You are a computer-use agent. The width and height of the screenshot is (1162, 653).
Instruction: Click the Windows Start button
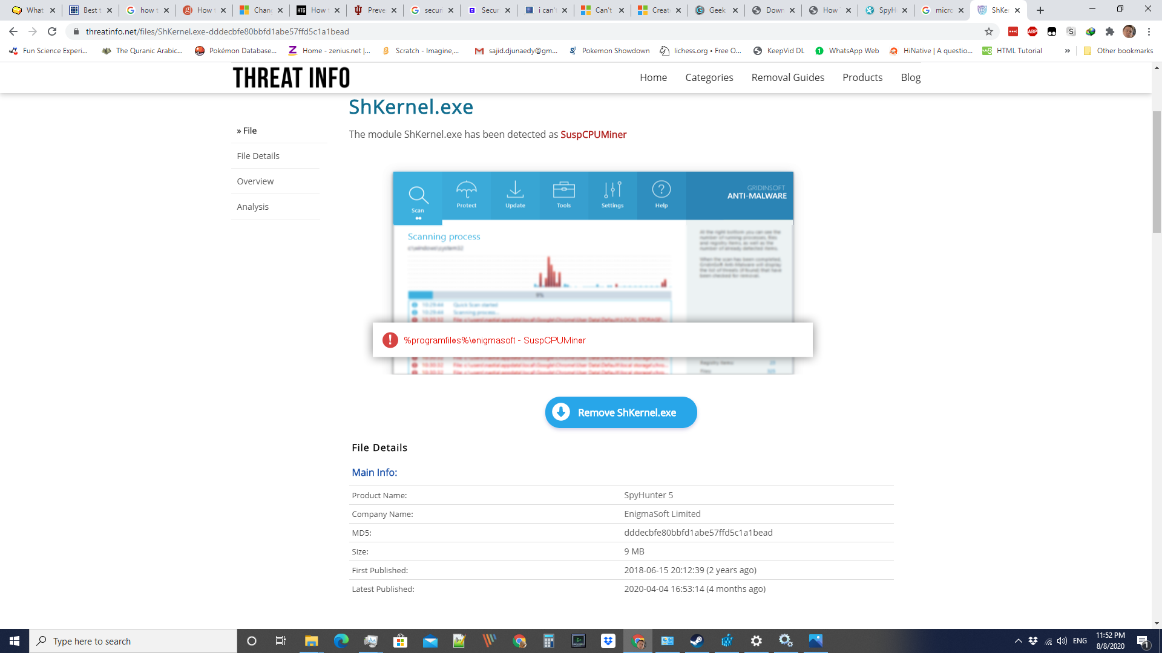[15, 641]
